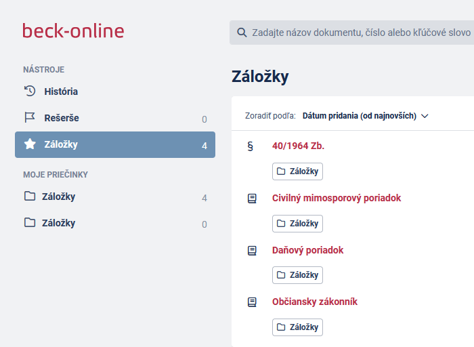The width and height of the screenshot is (474, 347).
Task: Click the Záložky folder tag under Daňový poriadok
Action: 297,275
